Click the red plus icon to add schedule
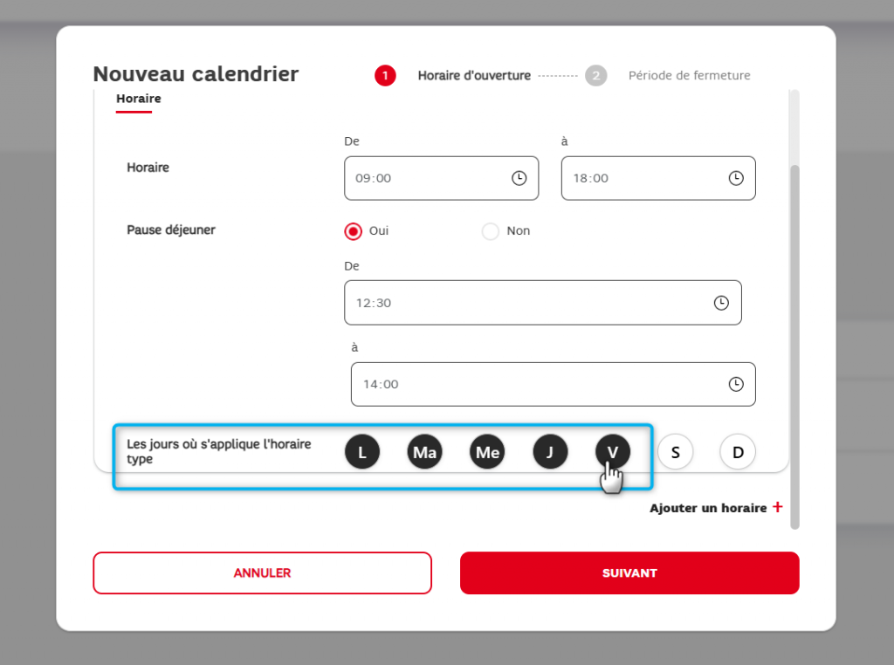 click(x=778, y=507)
